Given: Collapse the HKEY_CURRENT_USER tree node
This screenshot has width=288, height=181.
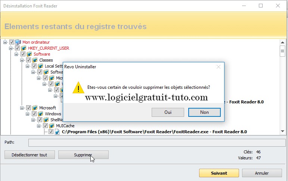Looking at the screenshot, I should (11, 48).
